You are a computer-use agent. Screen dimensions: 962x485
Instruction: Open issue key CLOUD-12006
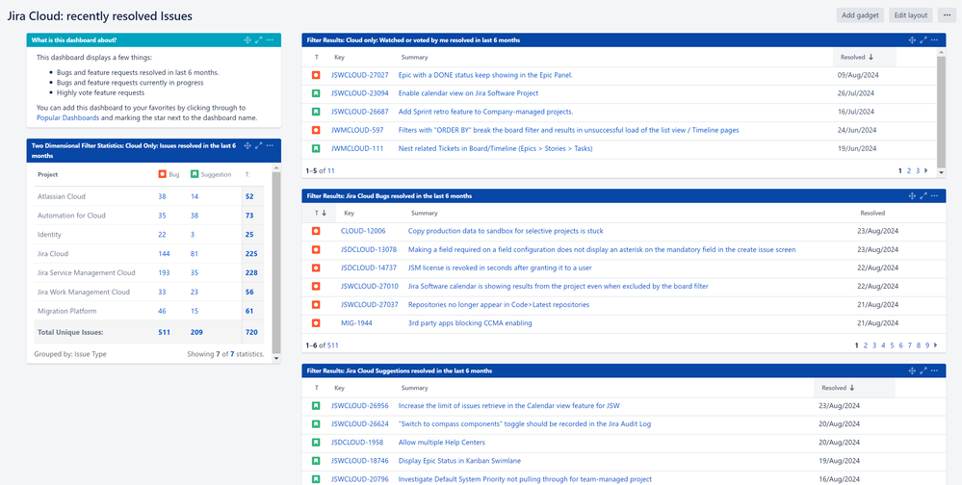tap(363, 231)
